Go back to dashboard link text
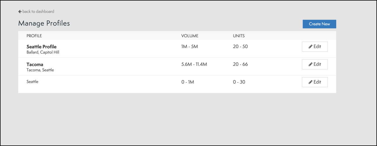Viewport: 377px width, 146px height. coord(38,12)
